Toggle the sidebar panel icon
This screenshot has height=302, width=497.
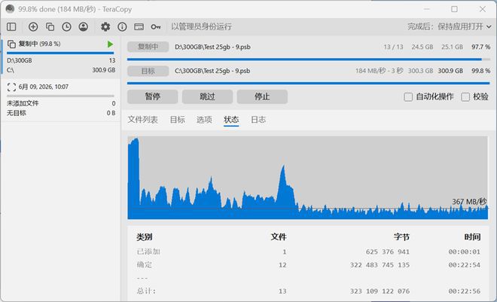pyautogui.click(x=11, y=26)
